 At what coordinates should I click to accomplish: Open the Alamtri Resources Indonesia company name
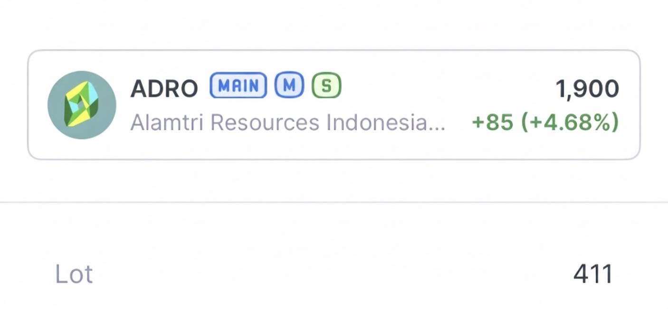point(287,123)
